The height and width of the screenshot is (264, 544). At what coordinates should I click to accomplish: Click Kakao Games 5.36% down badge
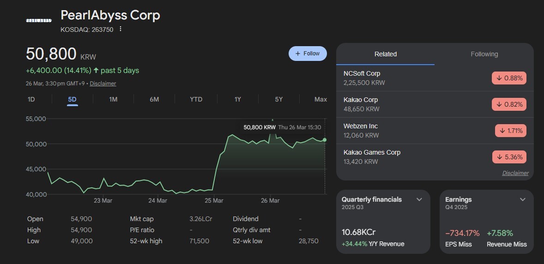pos(509,157)
